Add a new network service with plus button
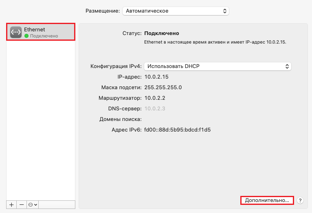 point(11,204)
